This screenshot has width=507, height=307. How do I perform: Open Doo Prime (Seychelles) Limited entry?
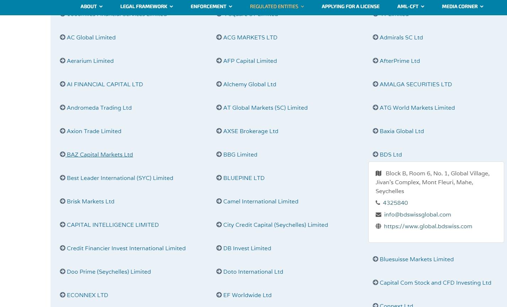(x=109, y=272)
